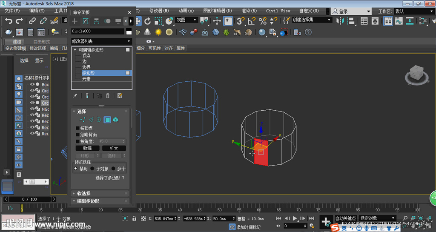Click the object color swatch beside Circle003
The width and height of the screenshot is (436, 232).
pos(129,32)
